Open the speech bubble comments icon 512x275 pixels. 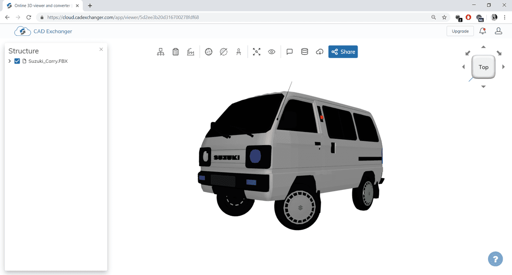point(289,52)
